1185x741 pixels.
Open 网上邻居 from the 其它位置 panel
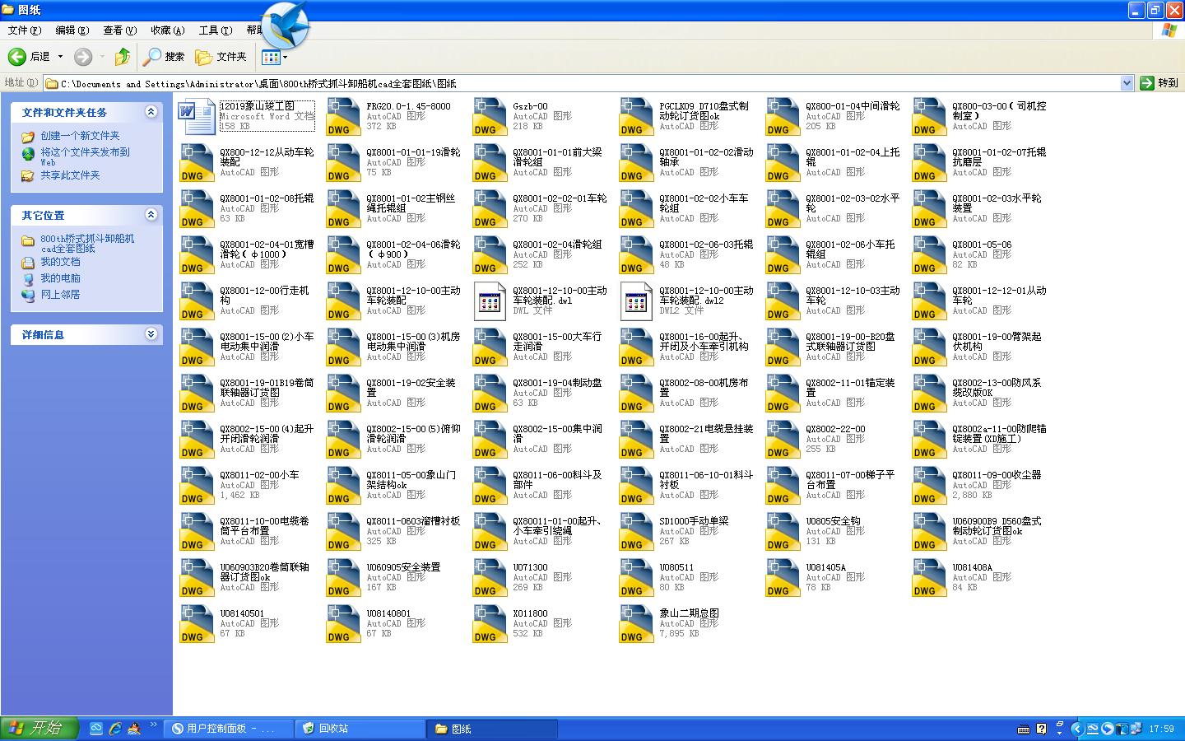click(x=60, y=295)
